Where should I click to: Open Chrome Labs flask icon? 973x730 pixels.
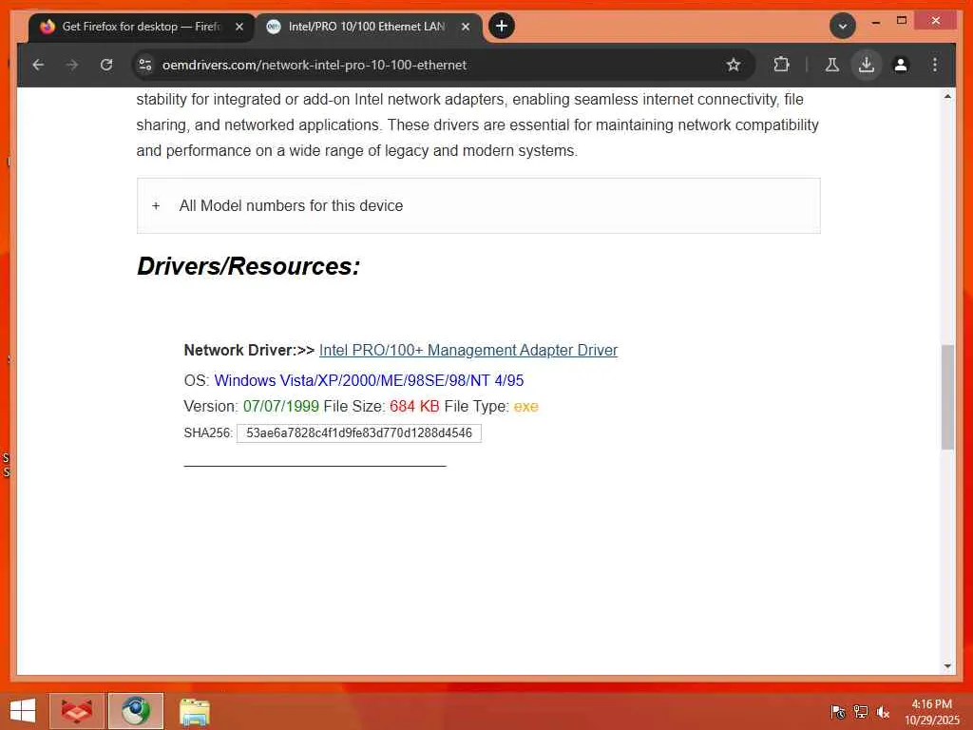(x=832, y=65)
